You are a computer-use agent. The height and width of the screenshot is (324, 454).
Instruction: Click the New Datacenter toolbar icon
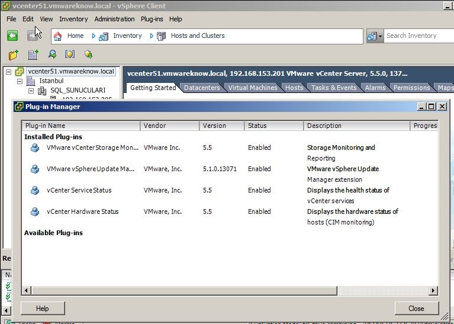33,54
